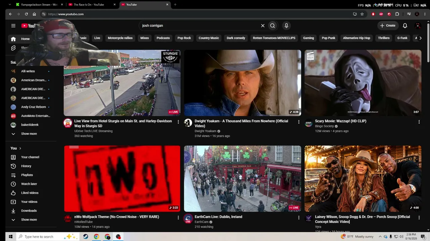Select the Rotten Tomatoes MOVIECLIPS chip
The height and width of the screenshot is (241, 430).
274,38
